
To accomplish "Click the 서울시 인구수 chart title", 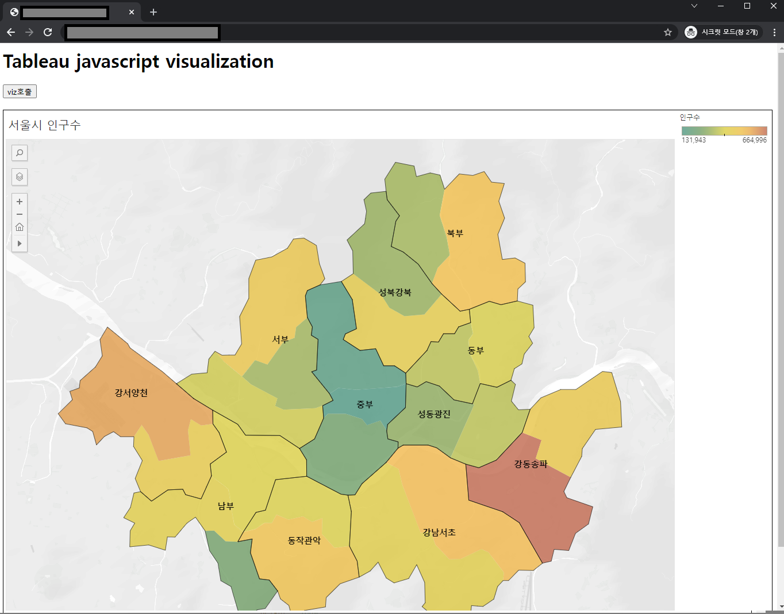I will [x=45, y=125].
